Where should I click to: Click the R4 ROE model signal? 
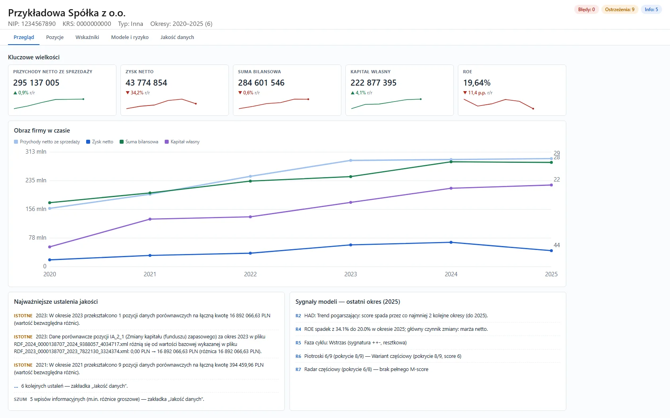428,329
